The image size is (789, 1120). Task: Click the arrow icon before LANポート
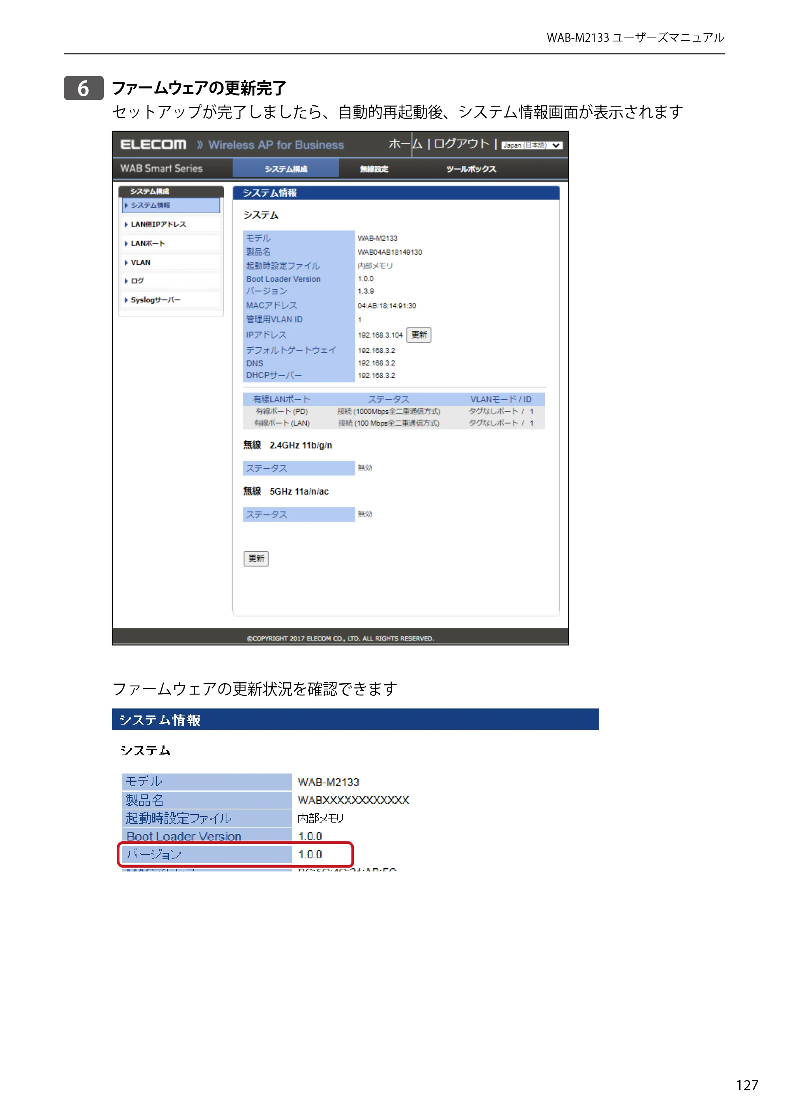(126, 243)
